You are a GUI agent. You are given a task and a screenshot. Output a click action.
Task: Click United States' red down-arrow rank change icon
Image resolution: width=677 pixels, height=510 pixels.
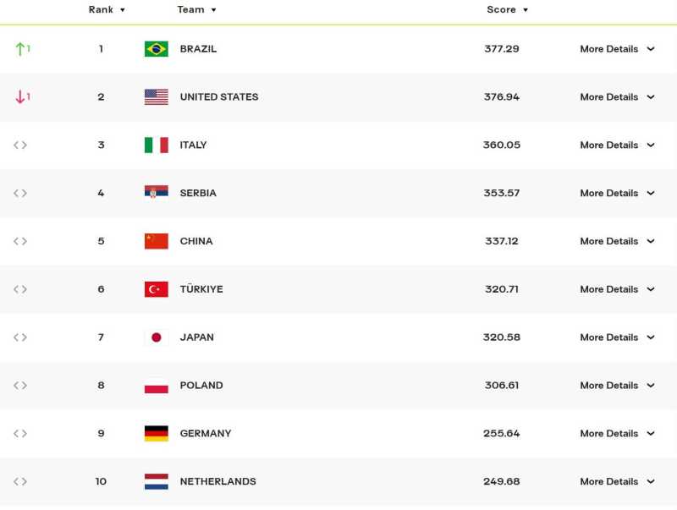click(x=21, y=97)
